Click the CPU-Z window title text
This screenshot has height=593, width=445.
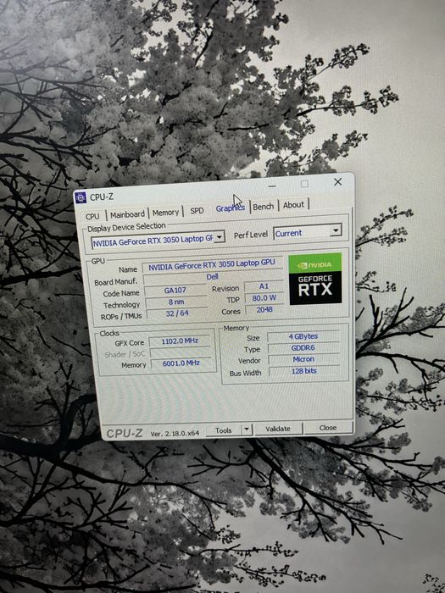[102, 197]
